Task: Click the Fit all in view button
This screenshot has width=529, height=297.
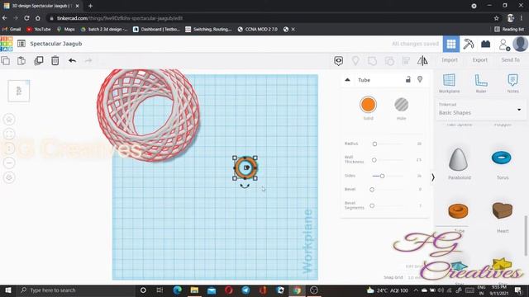Action: pyautogui.click(x=9, y=134)
